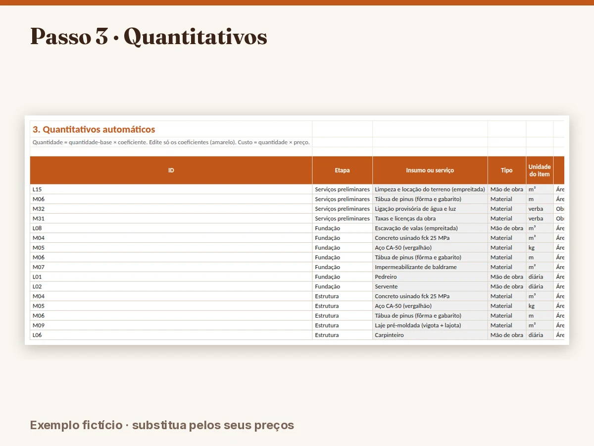
Task: Select the "ID" column header
Action: click(171, 170)
